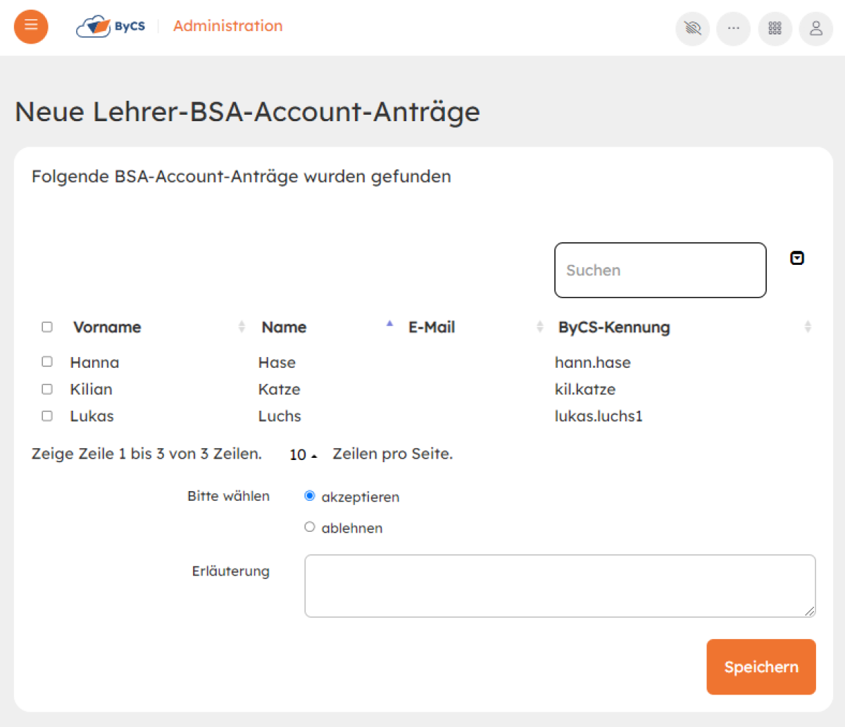This screenshot has height=727, width=845.
Task: Click the Speichern button
Action: [761, 667]
